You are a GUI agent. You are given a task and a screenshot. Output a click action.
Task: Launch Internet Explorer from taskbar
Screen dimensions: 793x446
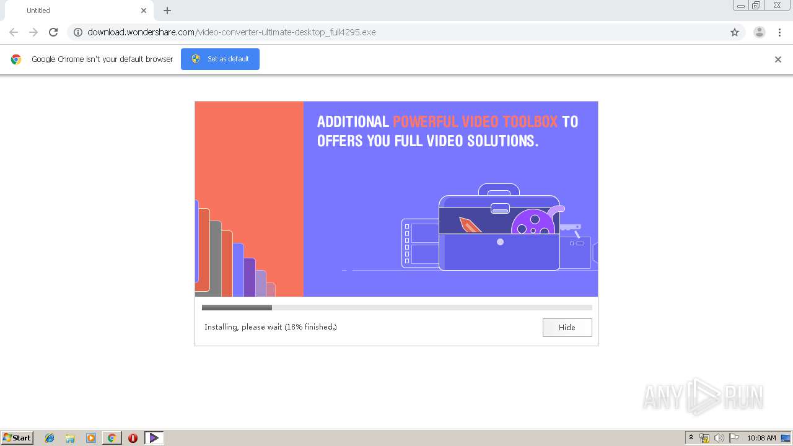[50, 438]
